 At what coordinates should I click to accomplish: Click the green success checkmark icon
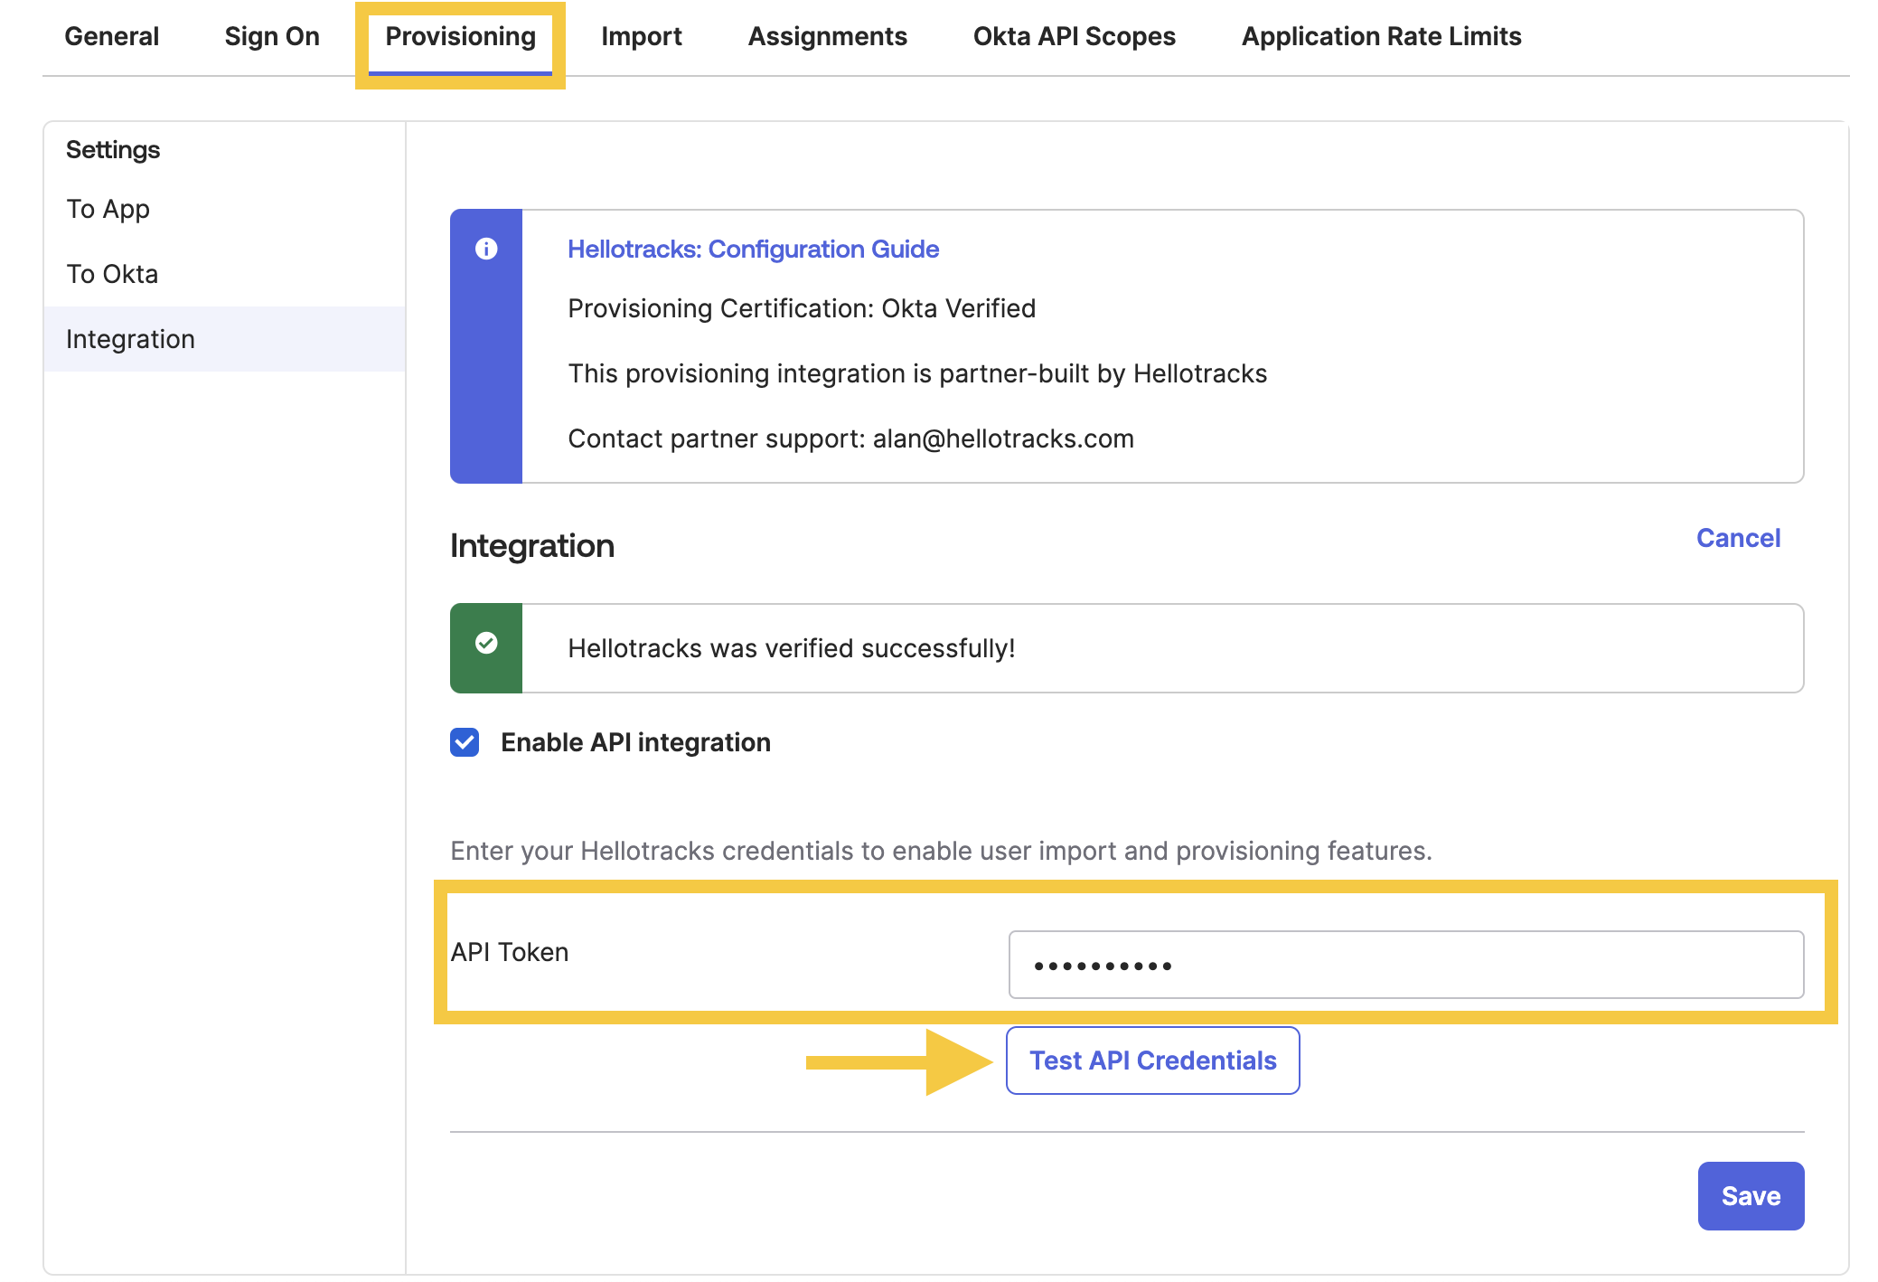click(486, 643)
